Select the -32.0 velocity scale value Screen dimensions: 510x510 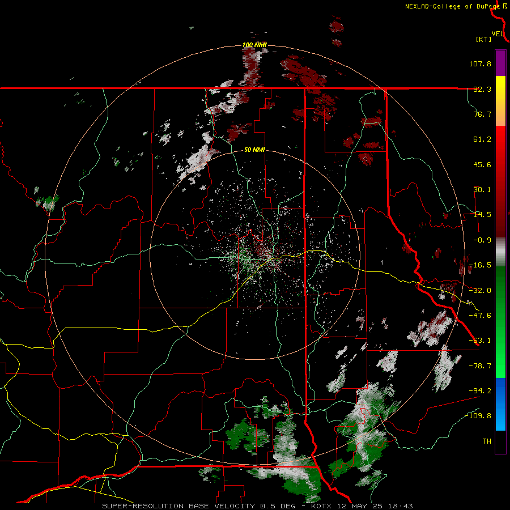click(480, 291)
